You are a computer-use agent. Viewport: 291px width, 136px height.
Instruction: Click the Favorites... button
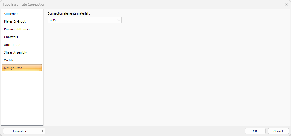pyautogui.click(x=21, y=131)
